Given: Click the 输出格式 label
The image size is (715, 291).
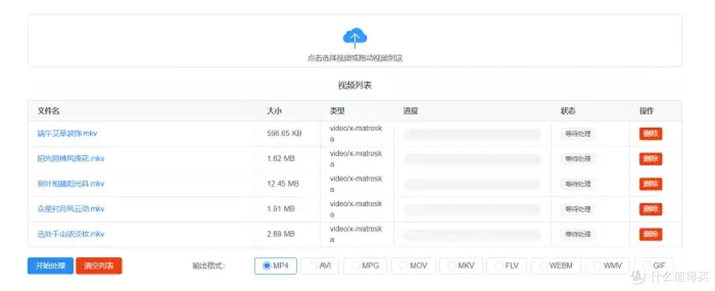Looking at the screenshot, I should (x=209, y=266).
